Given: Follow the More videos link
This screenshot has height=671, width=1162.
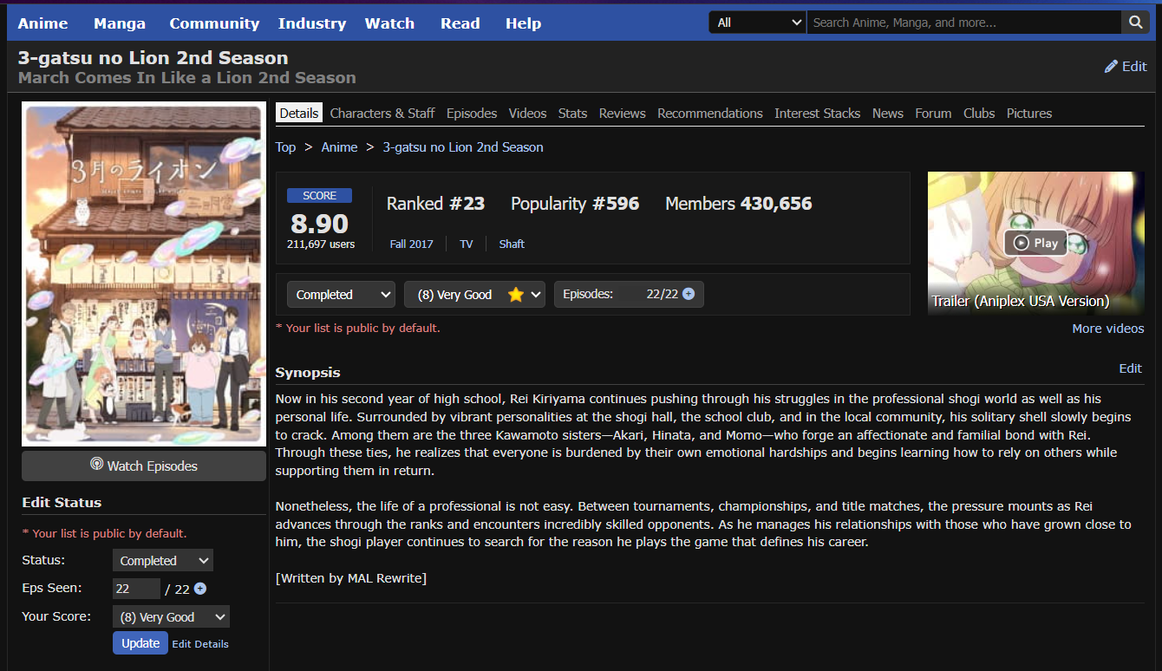Looking at the screenshot, I should [1107, 329].
